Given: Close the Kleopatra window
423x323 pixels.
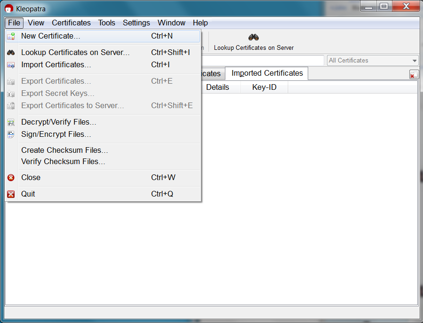Looking at the screenshot, I should pyautogui.click(x=406, y=7).
